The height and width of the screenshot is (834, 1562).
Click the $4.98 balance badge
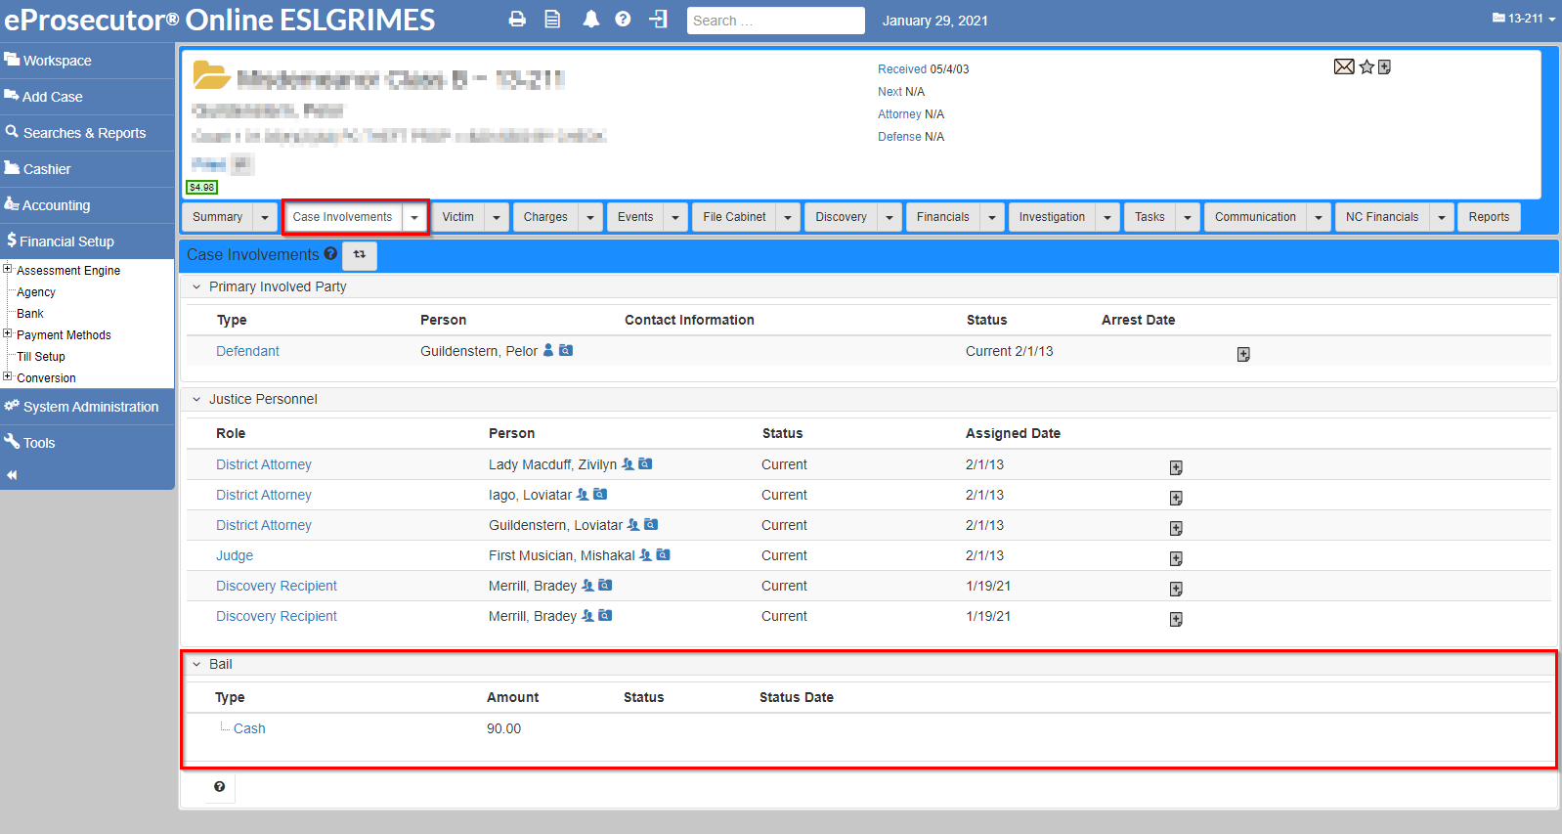point(202,187)
